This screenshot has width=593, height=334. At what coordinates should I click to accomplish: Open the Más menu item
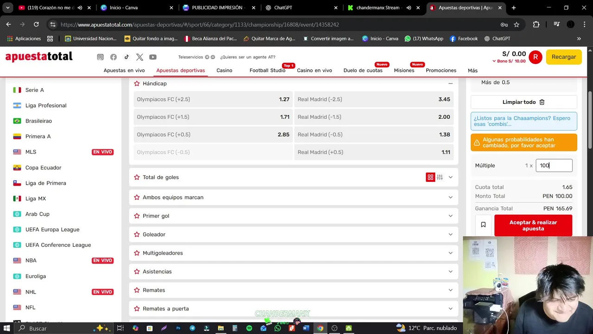pos(473,71)
